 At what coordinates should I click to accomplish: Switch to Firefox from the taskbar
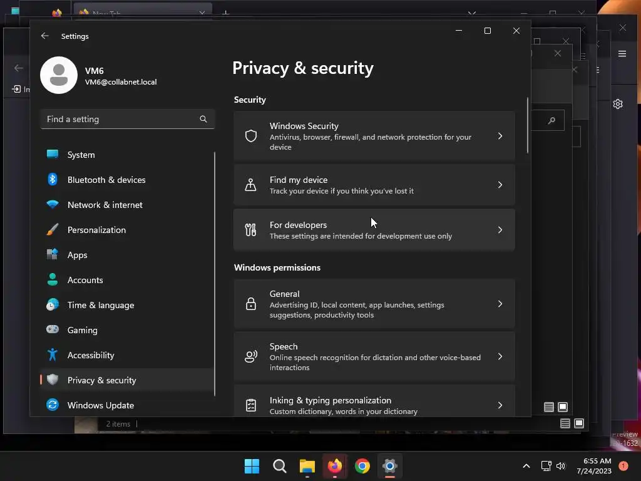click(x=335, y=466)
